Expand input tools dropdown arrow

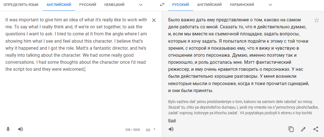click(154, 129)
